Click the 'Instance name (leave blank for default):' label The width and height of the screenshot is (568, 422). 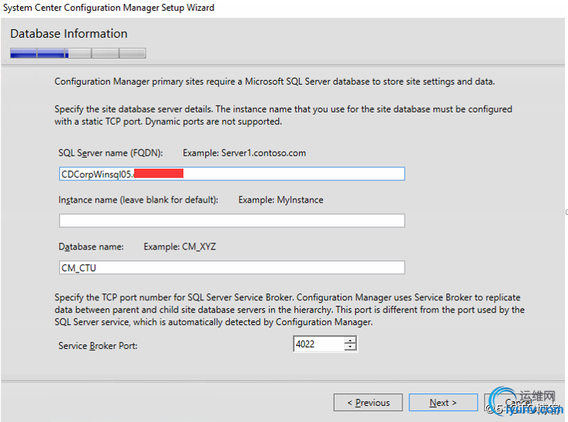tap(139, 199)
